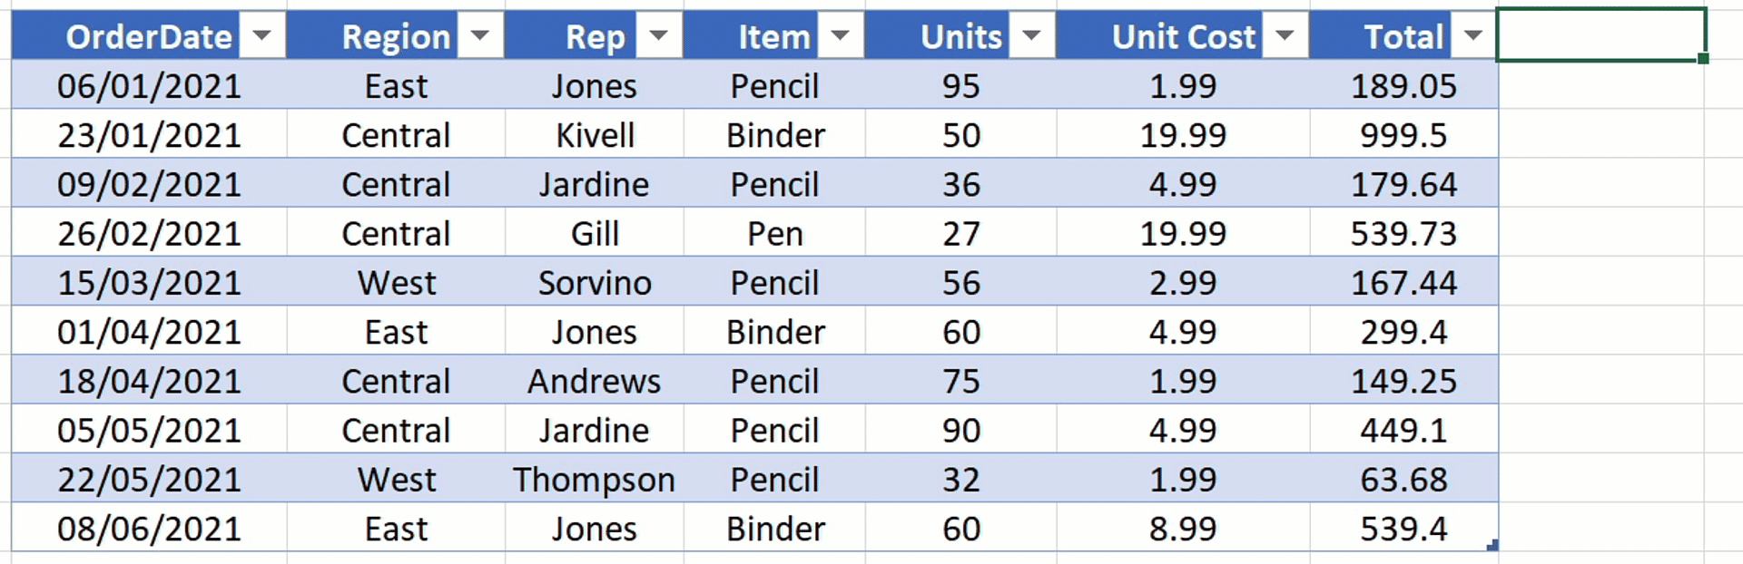Click the Kivell rep cell

pyautogui.click(x=595, y=135)
